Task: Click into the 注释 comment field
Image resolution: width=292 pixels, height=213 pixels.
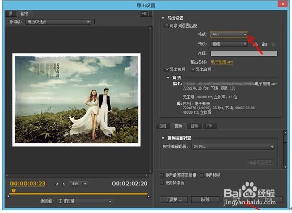Action: (244, 54)
